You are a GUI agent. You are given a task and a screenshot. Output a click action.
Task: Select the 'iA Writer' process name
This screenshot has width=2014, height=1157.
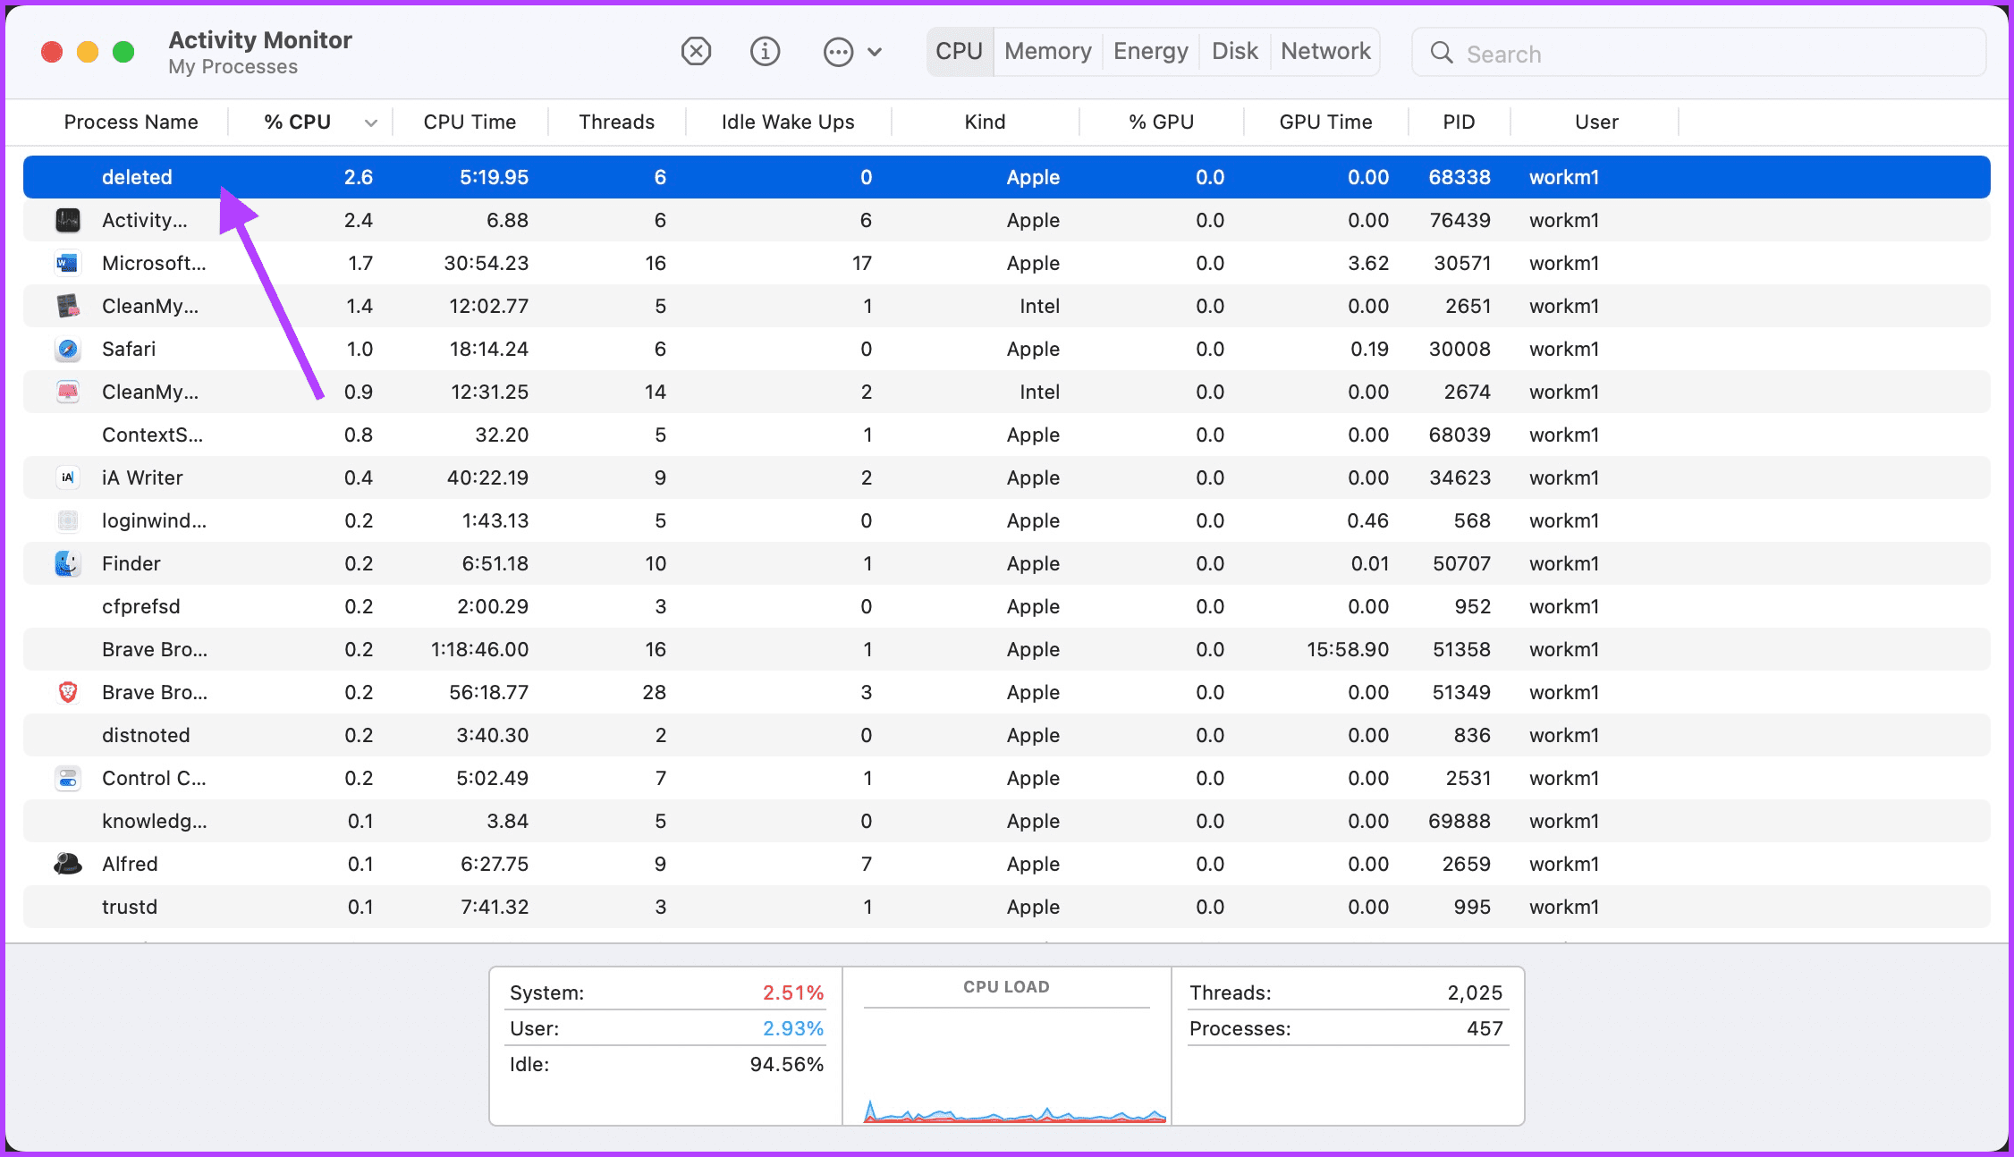(142, 477)
